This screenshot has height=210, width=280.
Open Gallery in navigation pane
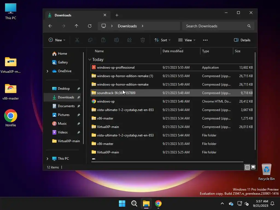63,62
